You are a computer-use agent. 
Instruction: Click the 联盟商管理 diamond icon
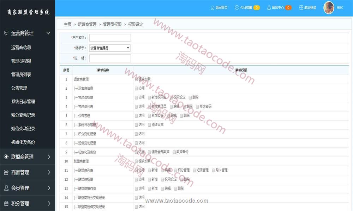coord(6,157)
